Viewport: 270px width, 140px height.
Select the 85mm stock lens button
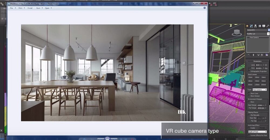click(x=250, y=85)
